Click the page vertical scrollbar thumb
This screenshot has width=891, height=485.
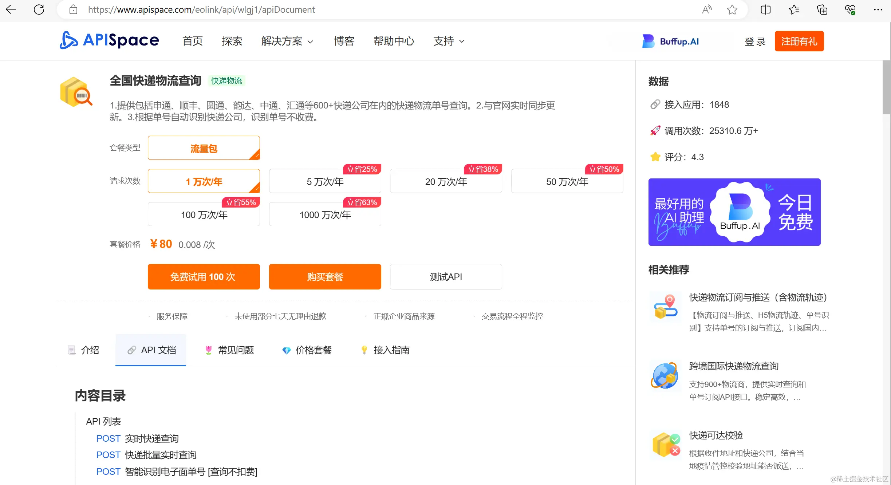tap(886, 87)
